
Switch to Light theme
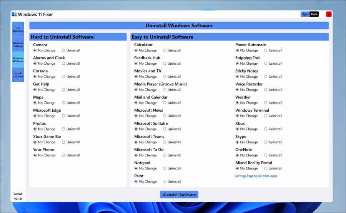tap(305, 14)
